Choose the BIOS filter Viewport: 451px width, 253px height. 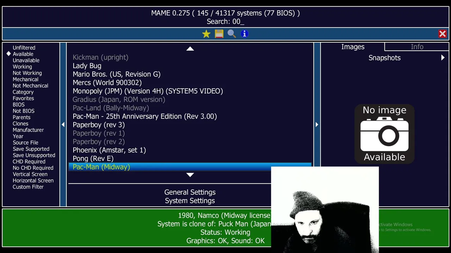click(x=19, y=105)
